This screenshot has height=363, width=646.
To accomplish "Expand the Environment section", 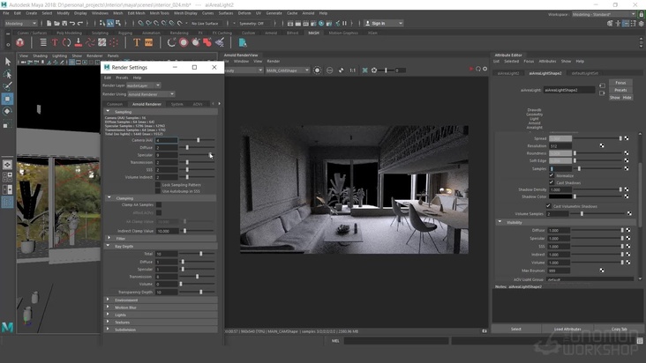I will pos(108,300).
